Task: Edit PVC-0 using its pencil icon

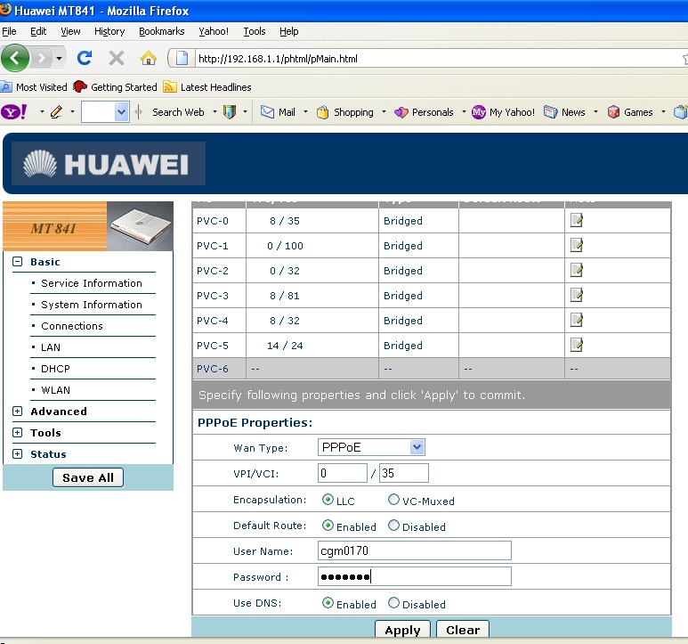Action: 577,220
